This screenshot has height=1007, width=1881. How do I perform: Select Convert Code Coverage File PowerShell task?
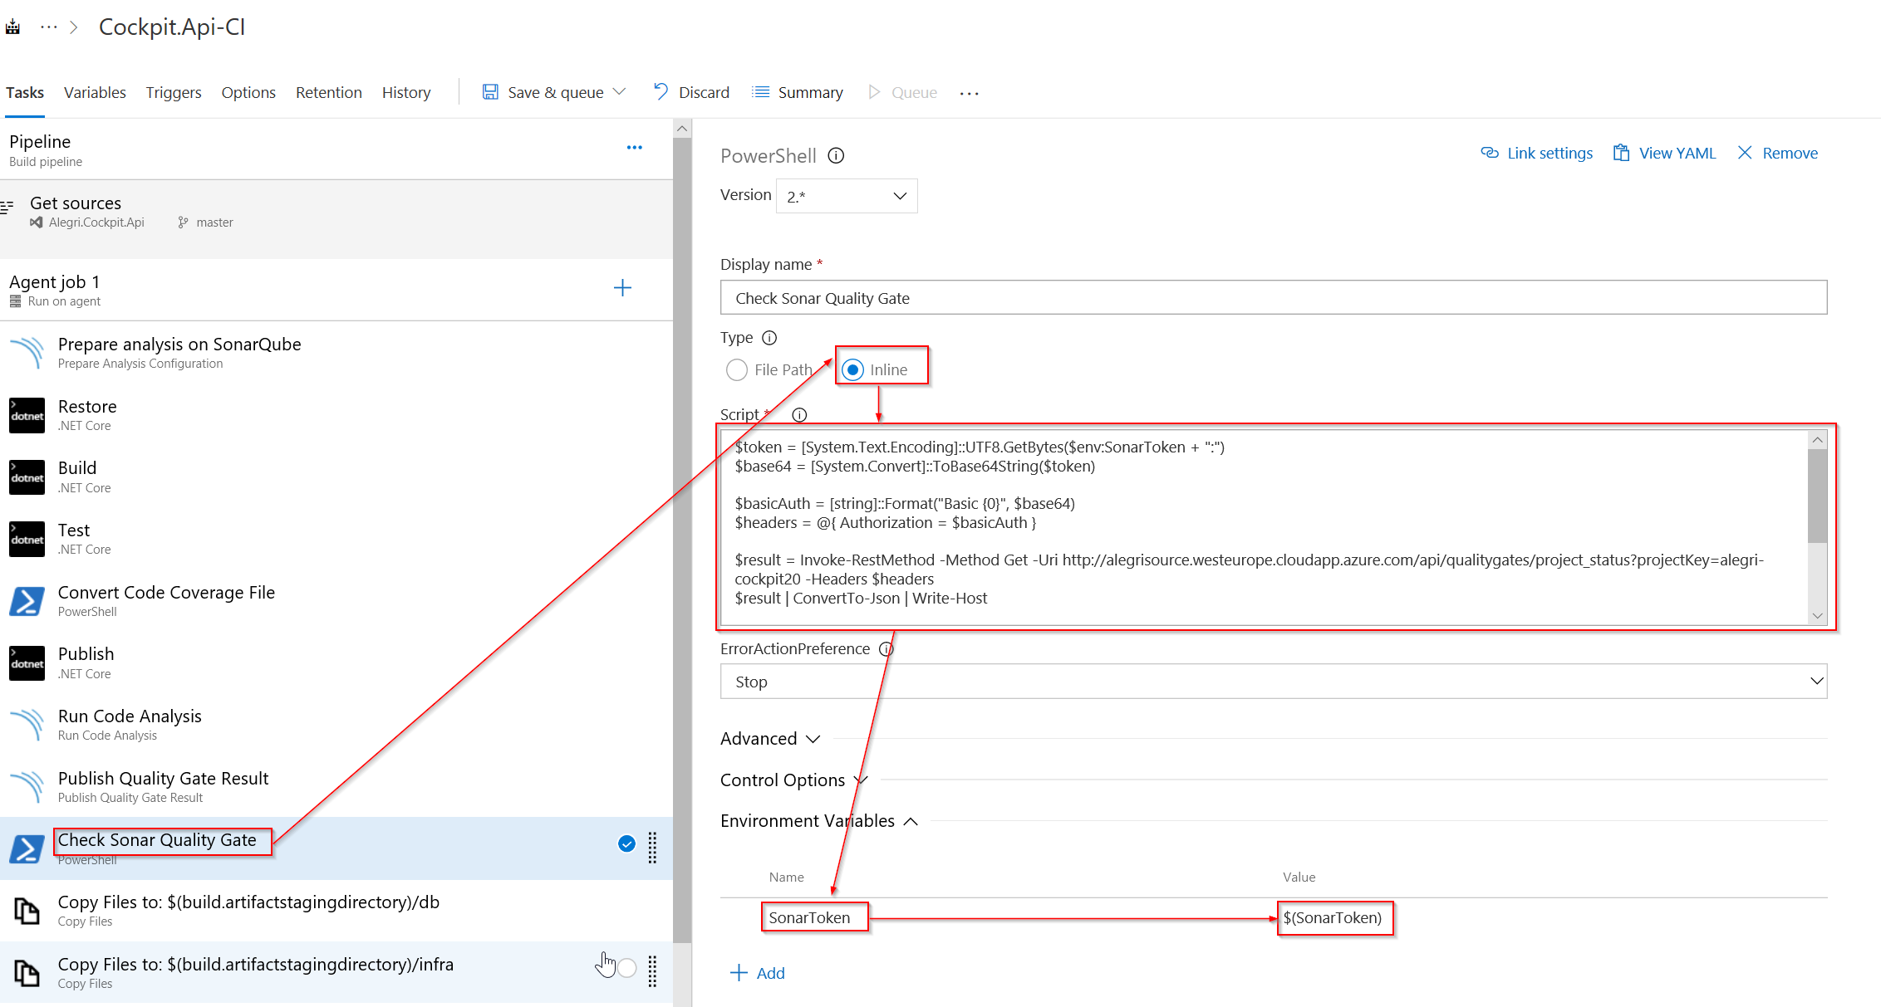(x=336, y=601)
